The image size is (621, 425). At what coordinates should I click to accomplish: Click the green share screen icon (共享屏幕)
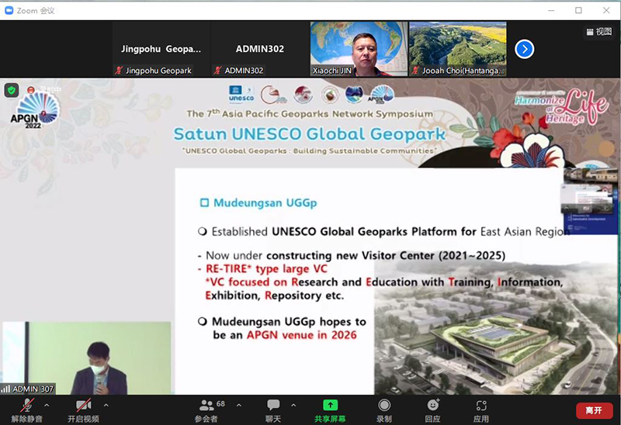click(x=331, y=406)
